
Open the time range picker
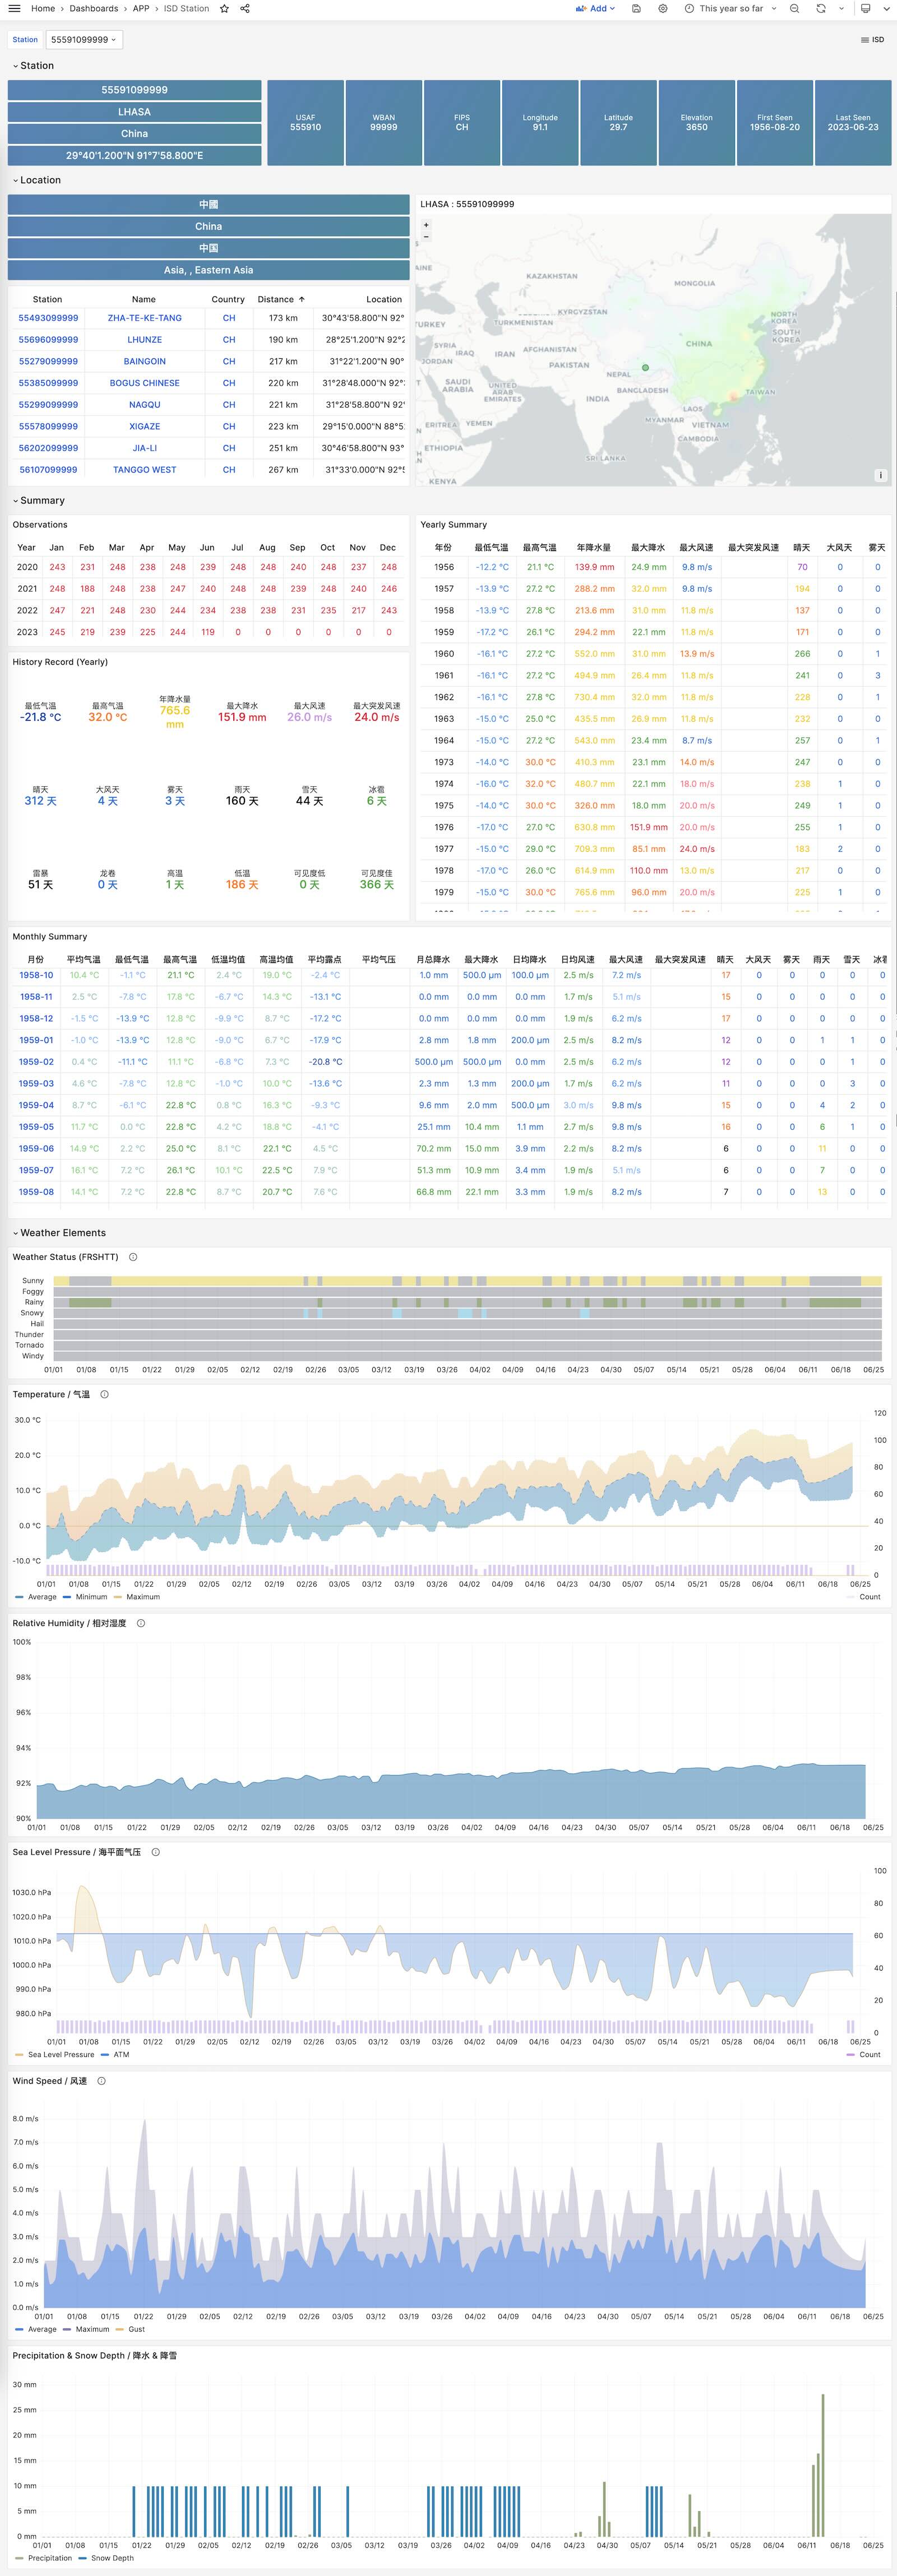click(731, 8)
